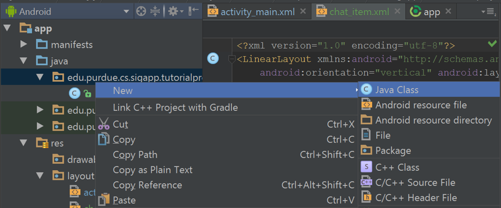The image size is (501, 208).
Task: Create a new Java Class
Action: click(430, 90)
